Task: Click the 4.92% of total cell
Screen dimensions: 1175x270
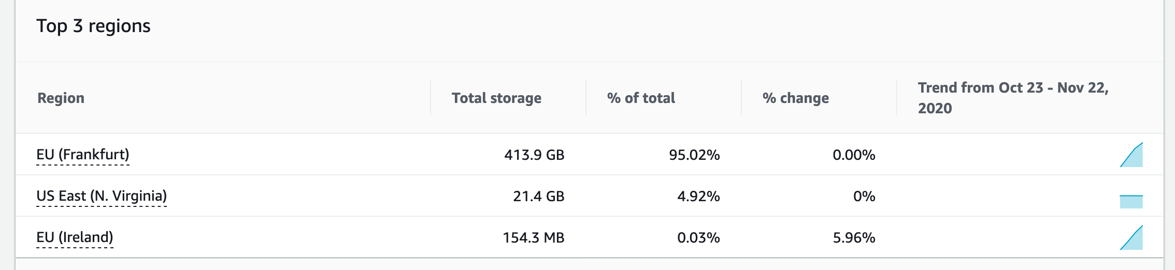Action: [x=698, y=196]
